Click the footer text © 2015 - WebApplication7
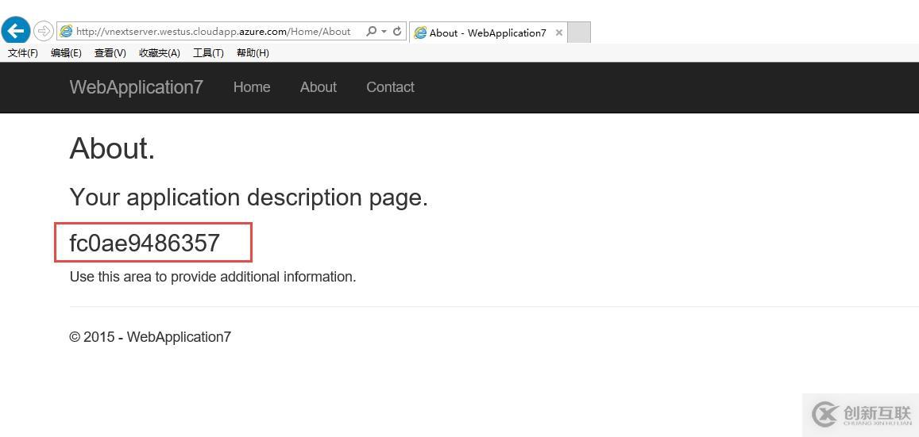The width and height of the screenshot is (919, 437). pyautogui.click(x=150, y=337)
